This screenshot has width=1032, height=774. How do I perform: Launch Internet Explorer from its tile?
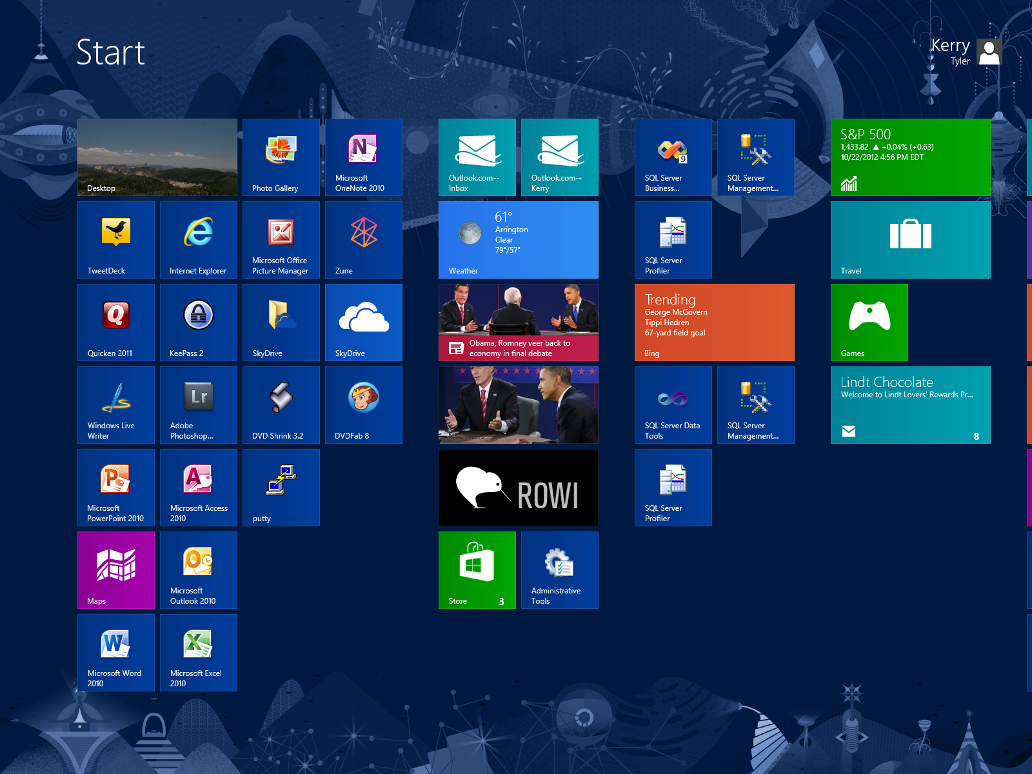point(199,239)
